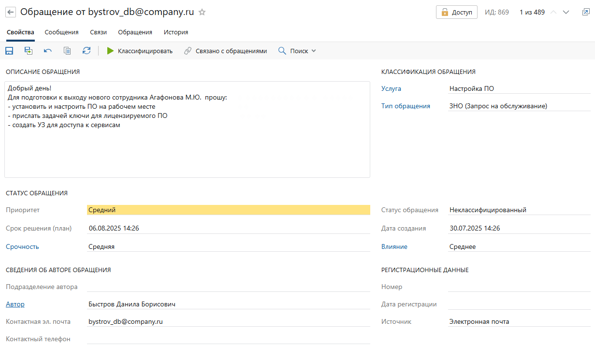This screenshot has height=347, width=595.
Task: Run the Классифицировать action
Action: tap(140, 51)
